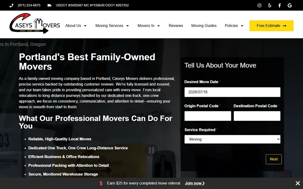Image resolution: width=303 pixels, height=189 pixels.
Task: Open the Policies menu
Action: (x=231, y=26)
